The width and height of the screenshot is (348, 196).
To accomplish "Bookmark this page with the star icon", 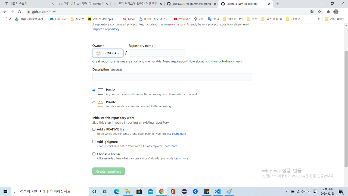I will tap(319, 12).
